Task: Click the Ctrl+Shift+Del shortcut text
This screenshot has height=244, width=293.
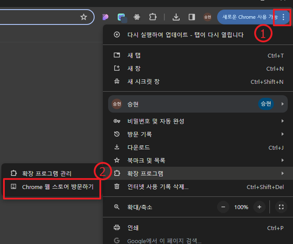Action: 265,187
